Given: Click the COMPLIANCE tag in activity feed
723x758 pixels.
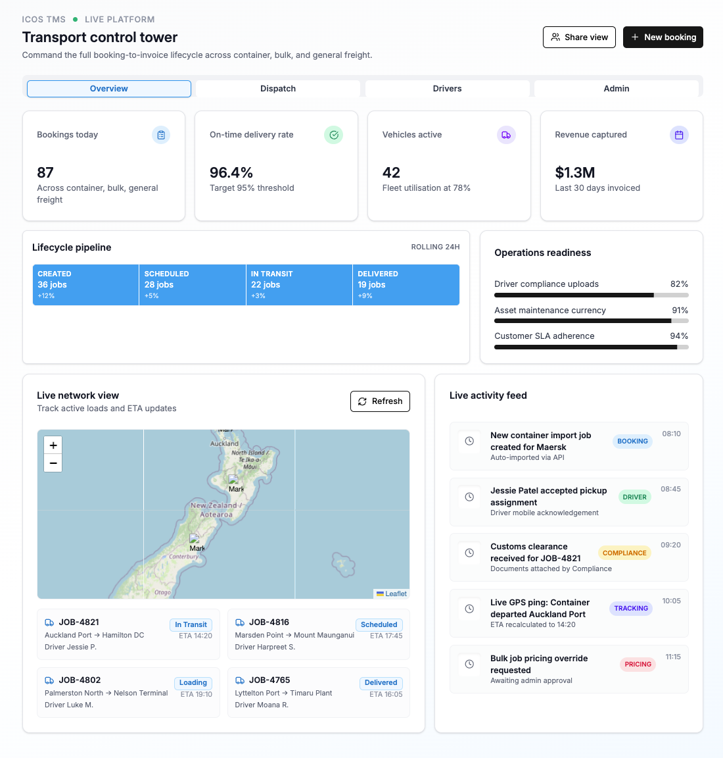Looking at the screenshot, I should click(x=624, y=553).
